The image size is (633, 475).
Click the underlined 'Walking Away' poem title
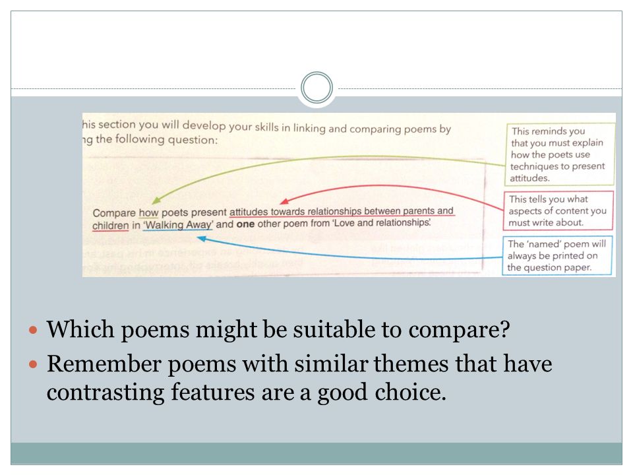pyautogui.click(x=177, y=224)
